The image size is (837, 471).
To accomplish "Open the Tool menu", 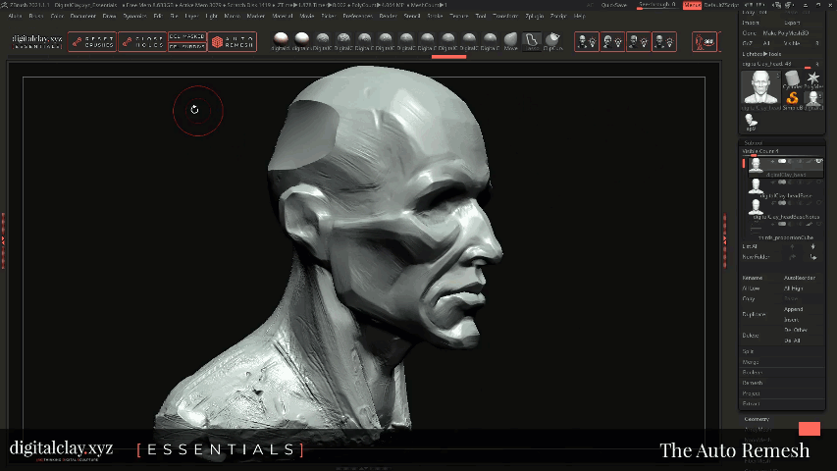I will [x=481, y=16].
